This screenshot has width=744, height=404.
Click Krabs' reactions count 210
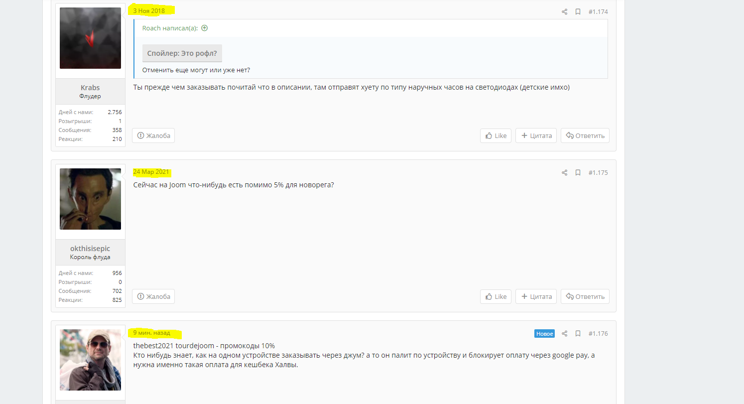(117, 139)
